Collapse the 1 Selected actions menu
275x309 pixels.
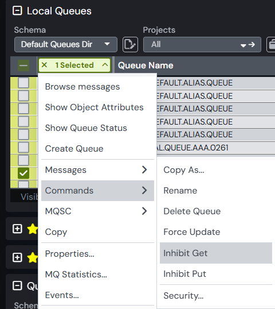(x=105, y=65)
